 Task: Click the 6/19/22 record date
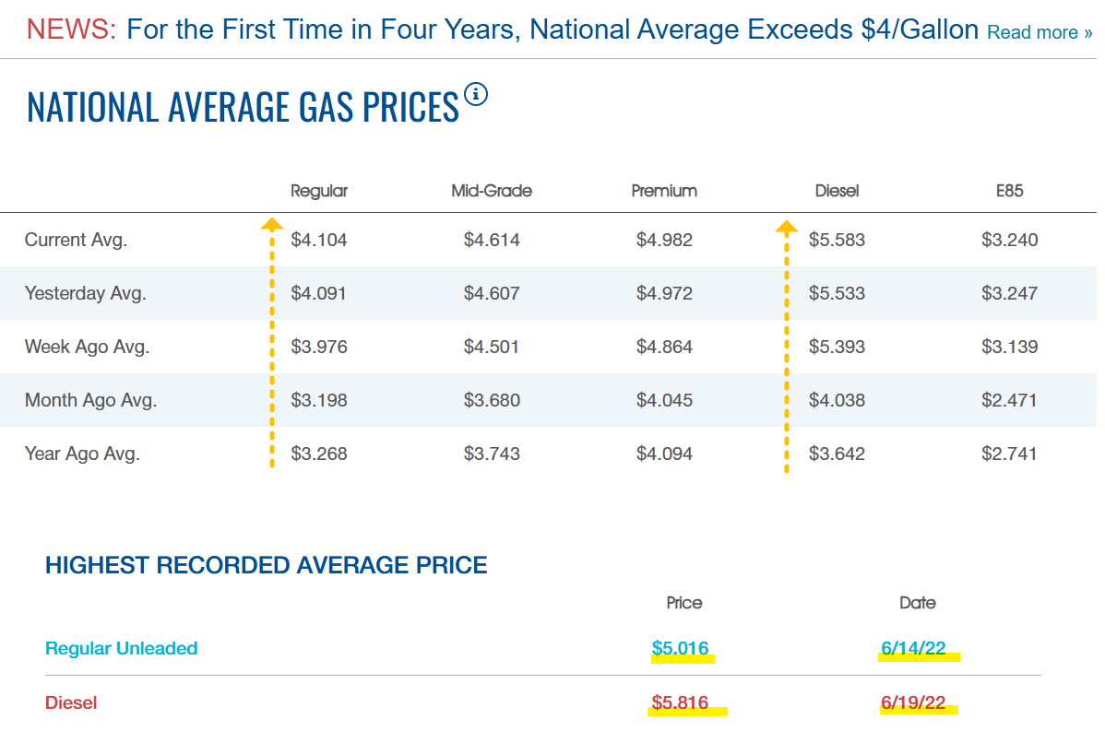(x=913, y=702)
